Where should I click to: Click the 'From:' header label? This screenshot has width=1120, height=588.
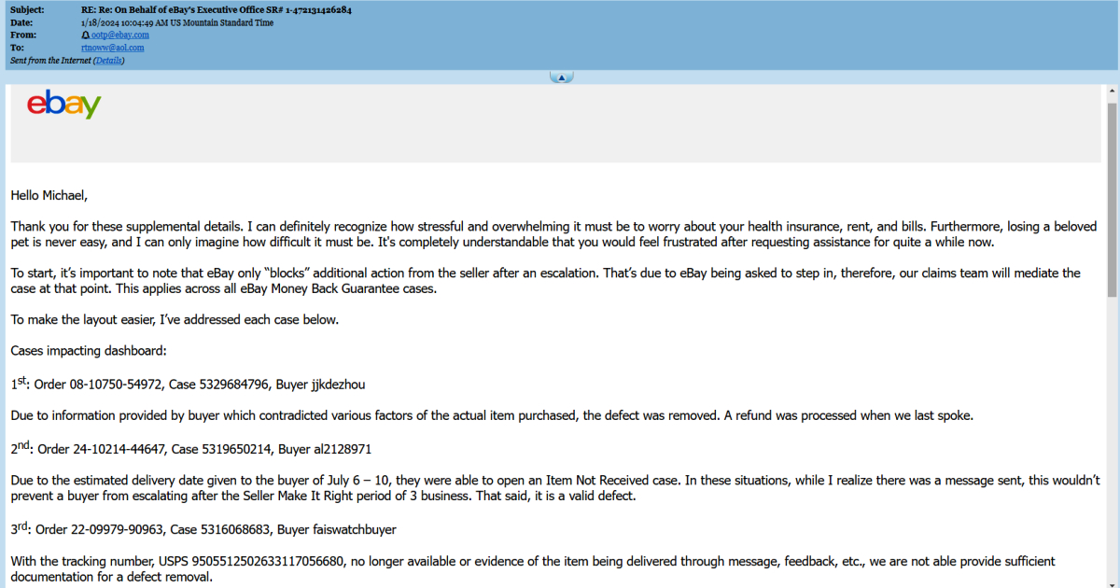tap(22, 35)
